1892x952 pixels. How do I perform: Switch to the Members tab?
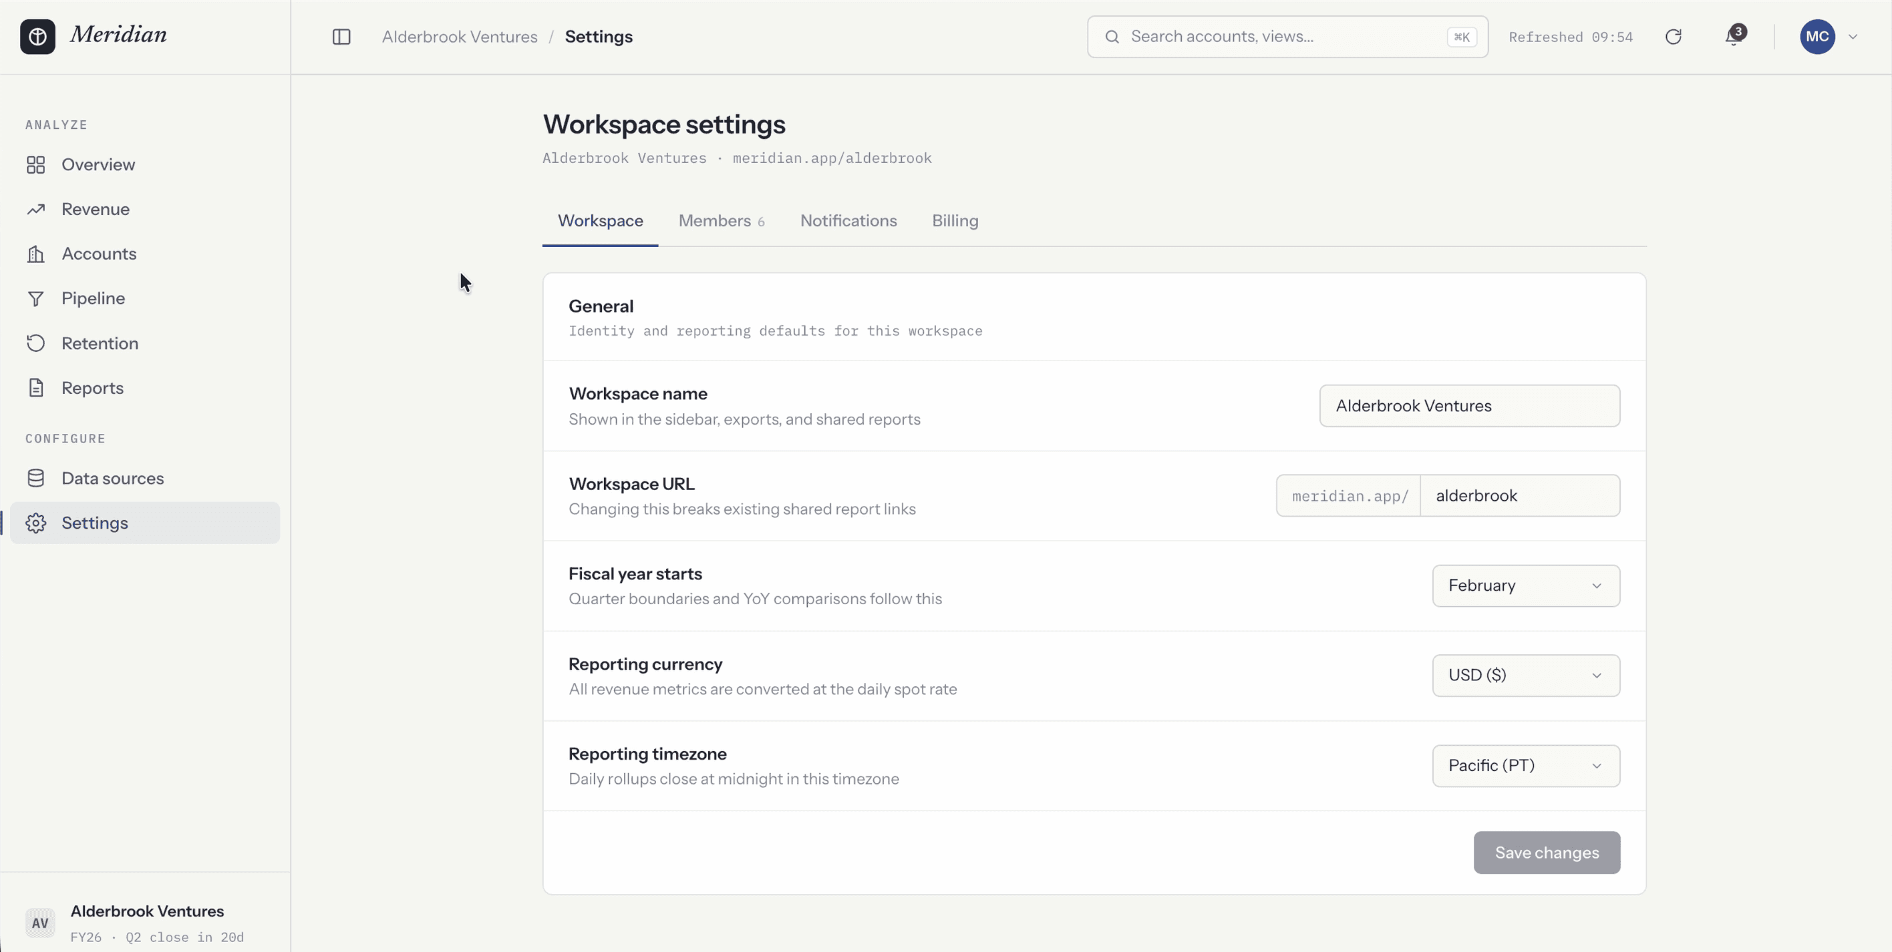[722, 221]
